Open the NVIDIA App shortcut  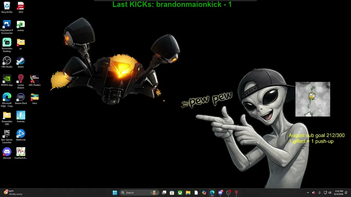pyautogui.click(x=7, y=80)
